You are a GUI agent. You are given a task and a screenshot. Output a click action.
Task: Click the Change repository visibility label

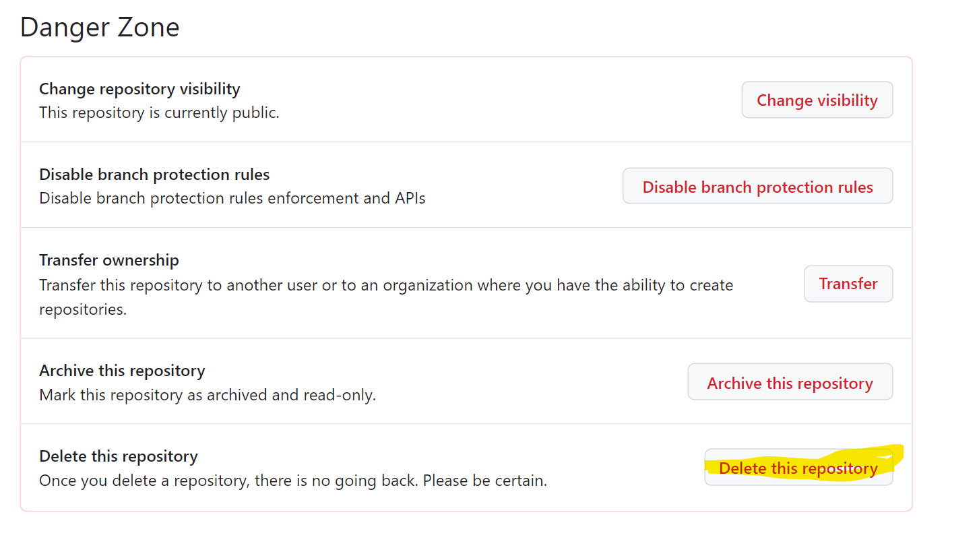click(139, 88)
